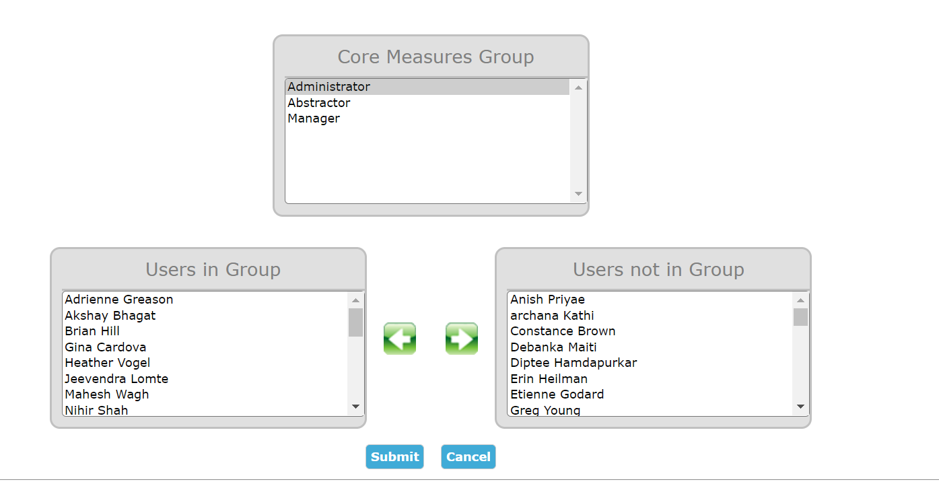The height and width of the screenshot is (482, 939).
Task: Select Jeevendra Lomte in Users in Group
Action: point(205,379)
